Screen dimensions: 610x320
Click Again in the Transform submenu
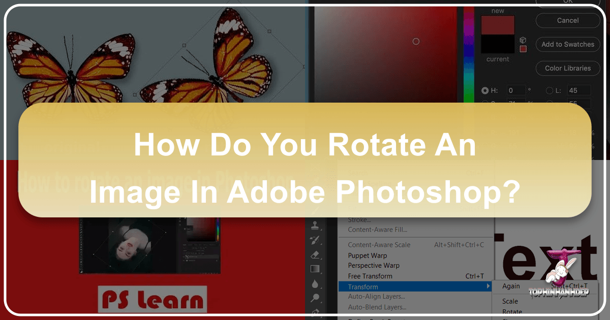pos(511,286)
